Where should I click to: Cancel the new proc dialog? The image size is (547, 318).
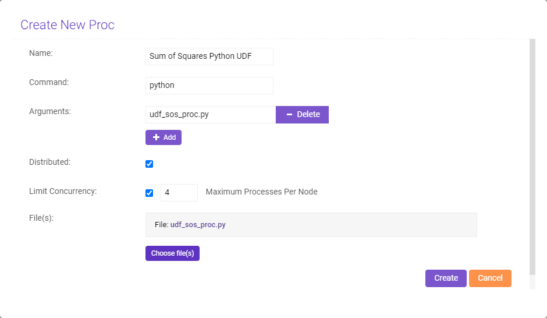point(490,278)
